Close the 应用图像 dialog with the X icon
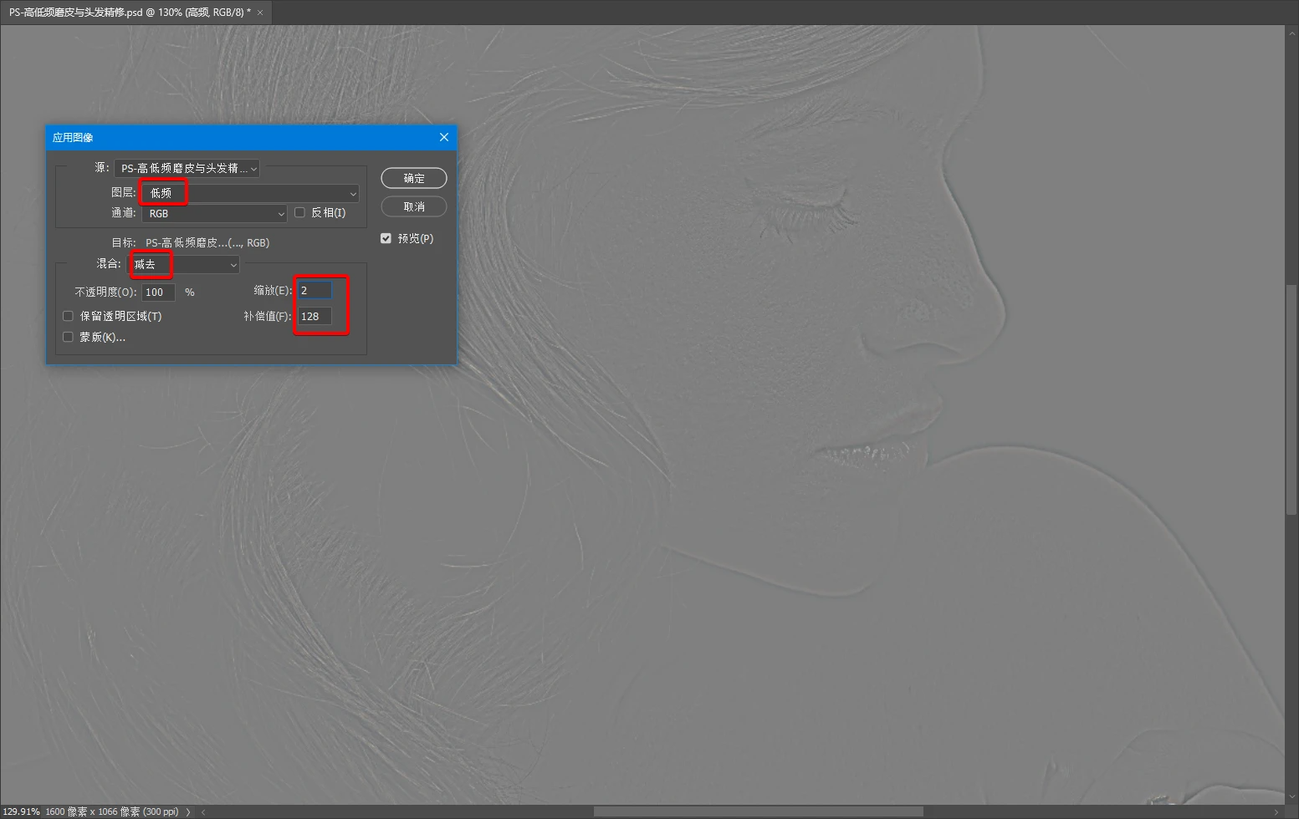The width and height of the screenshot is (1299, 819). click(444, 137)
